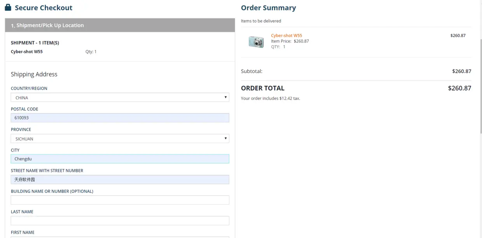Open the Country/Region dropdown showing CHINA
This screenshot has height=238, width=482.
[x=120, y=97]
